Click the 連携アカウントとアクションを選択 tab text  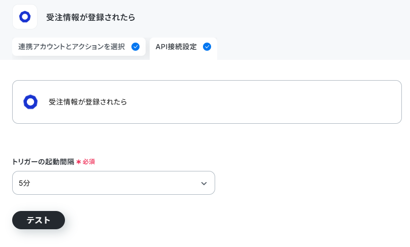pos(72,47)
